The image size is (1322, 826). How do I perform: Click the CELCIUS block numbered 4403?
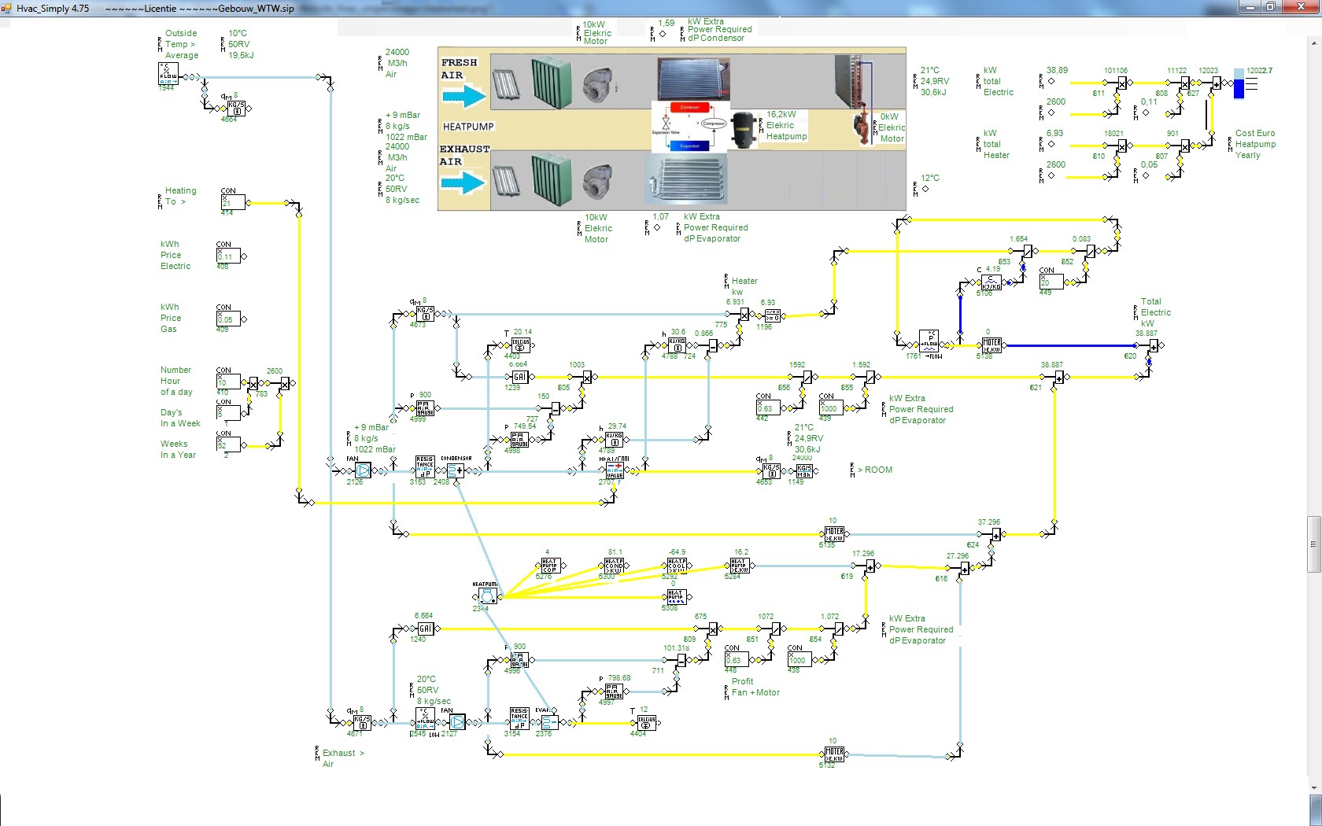[520, 345]
